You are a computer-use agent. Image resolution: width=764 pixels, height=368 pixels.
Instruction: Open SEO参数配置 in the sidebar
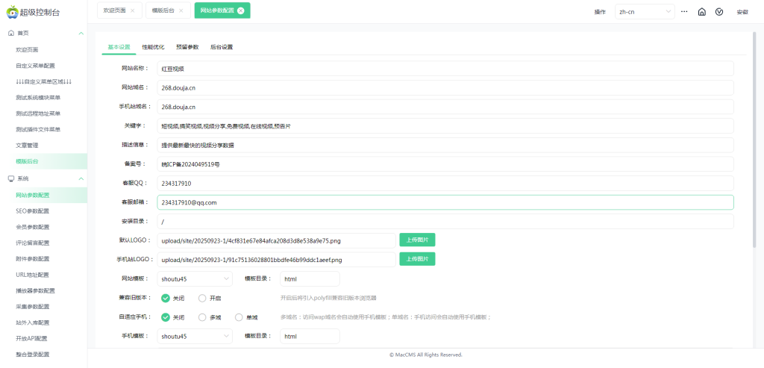[32, 210]
